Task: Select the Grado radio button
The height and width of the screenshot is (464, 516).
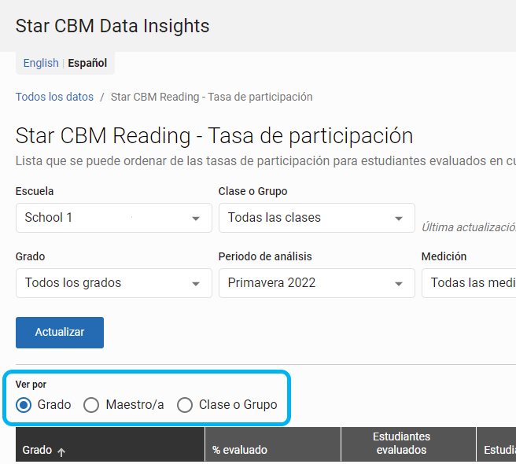Action: (24, 405)
